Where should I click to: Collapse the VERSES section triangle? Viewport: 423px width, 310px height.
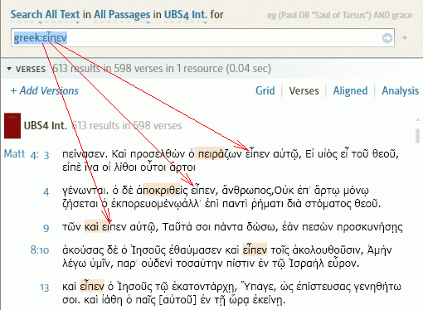(9, 68)
